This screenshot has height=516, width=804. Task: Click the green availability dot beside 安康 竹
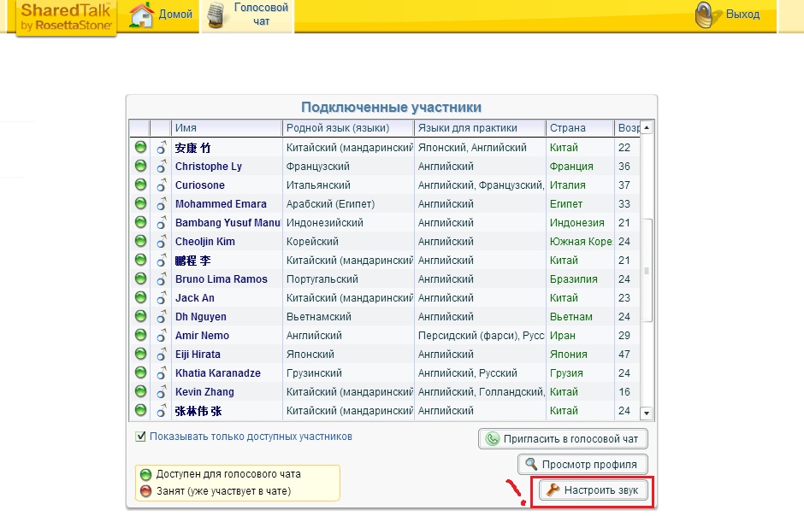point(139,147)
